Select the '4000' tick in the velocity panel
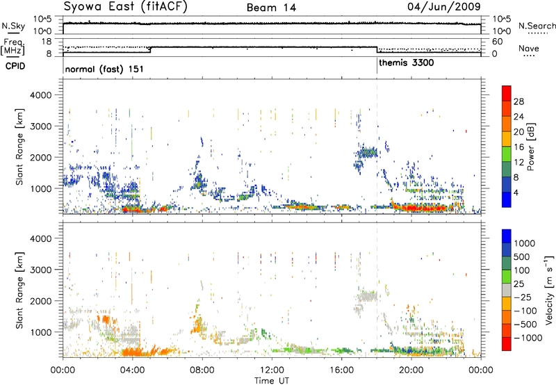Screen dimensions: 556x385 40,238
